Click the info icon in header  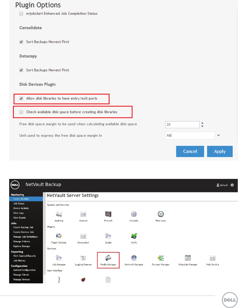click(x=232, y=185)
